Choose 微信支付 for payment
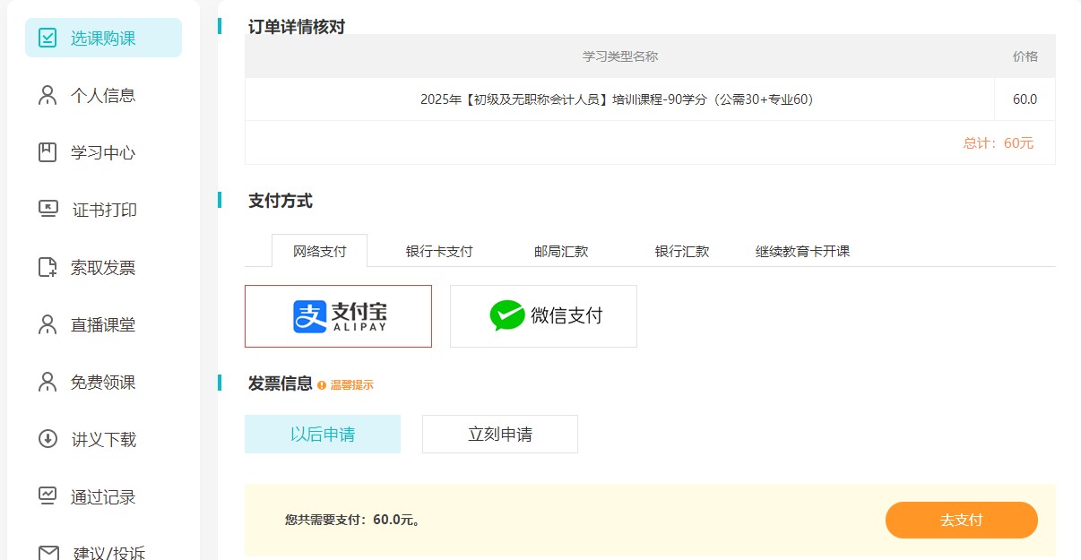The image size is (1081, 560). click(542, 315)
